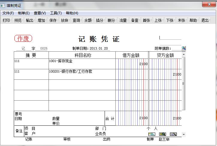Screen dimensions: 217x146
Task: Click the red 作废 stamp
Action: (x=23, y=38)
